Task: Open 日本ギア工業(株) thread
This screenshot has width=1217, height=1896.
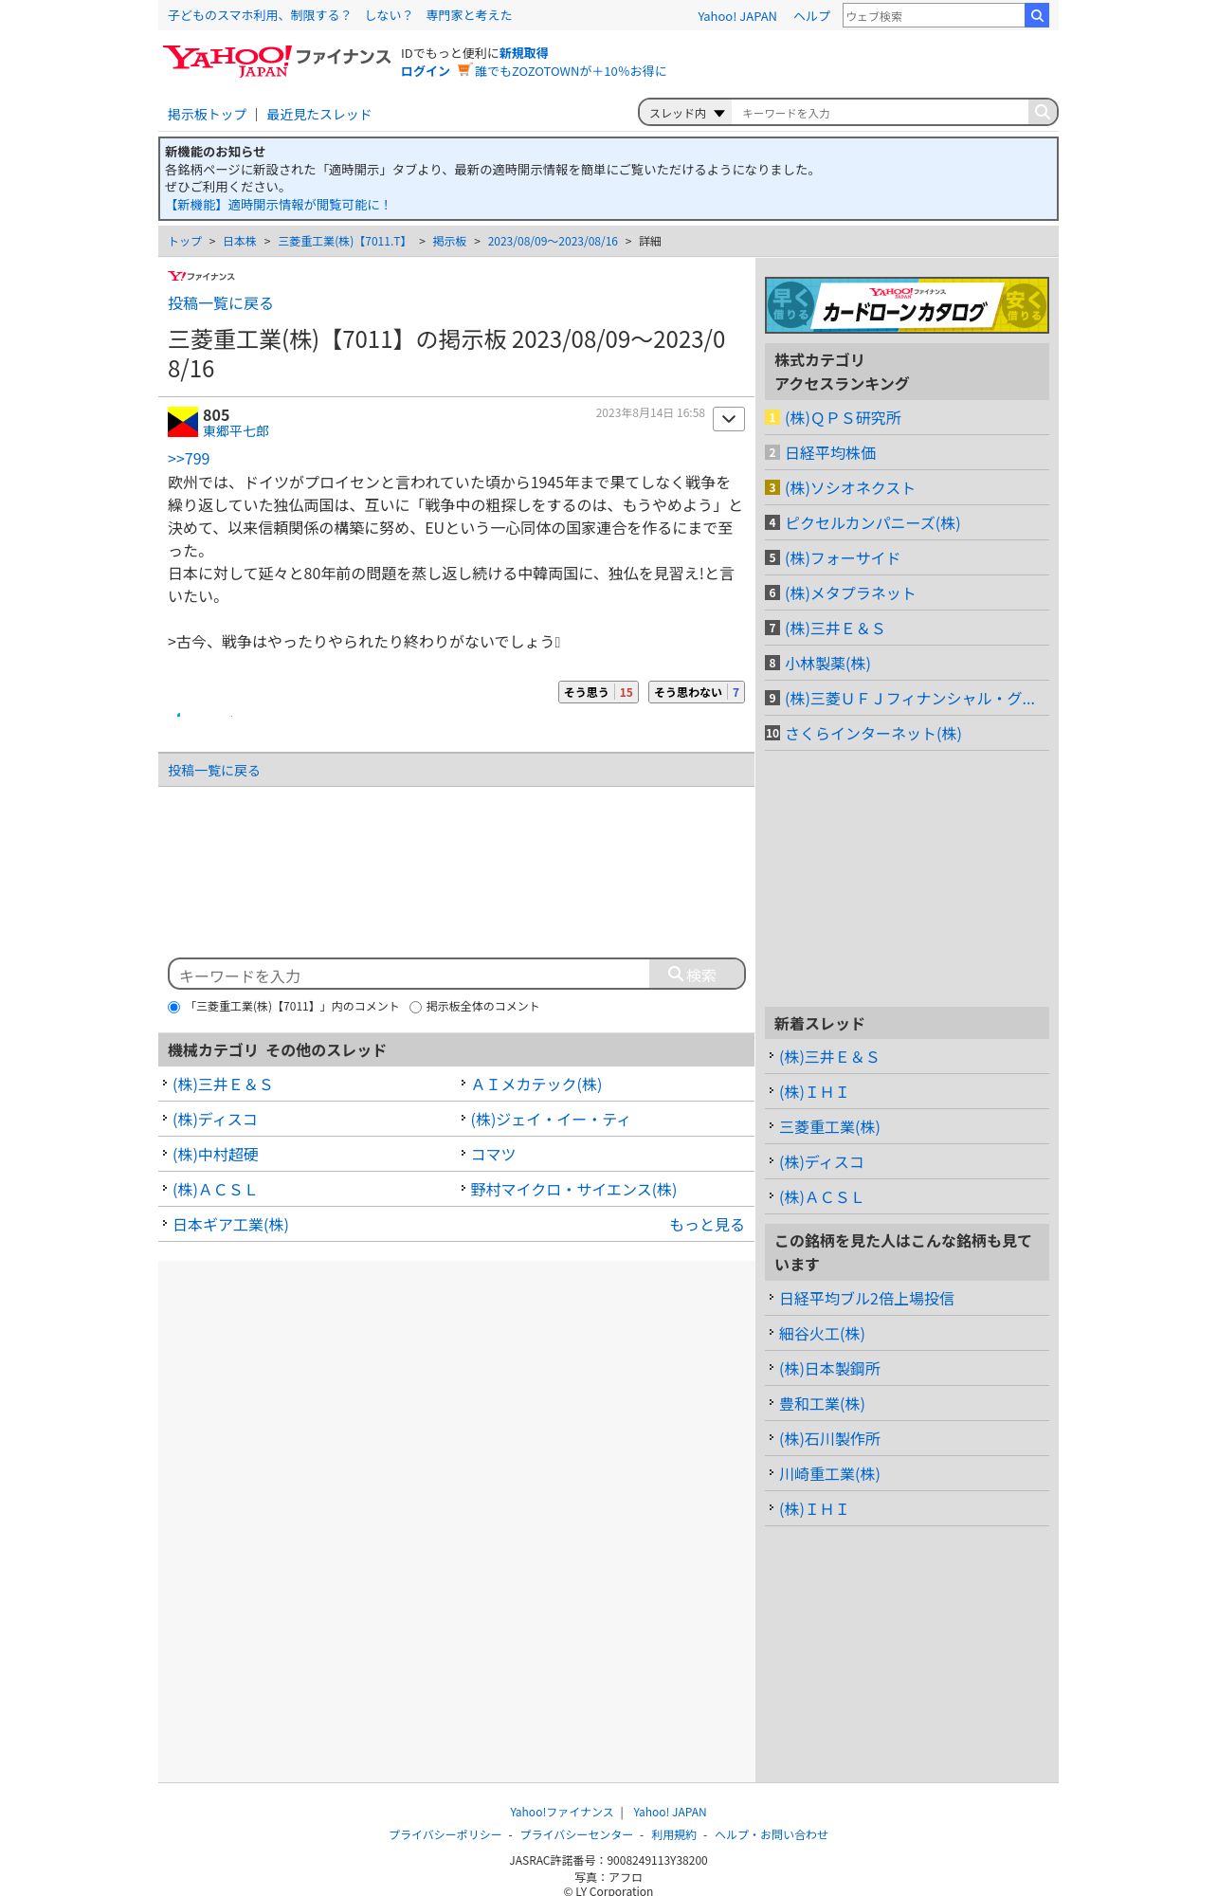Action: (230, 1225)
